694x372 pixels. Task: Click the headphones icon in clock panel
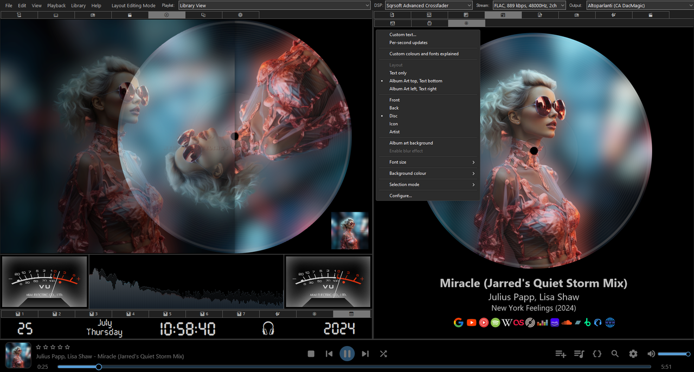(268, 328)
